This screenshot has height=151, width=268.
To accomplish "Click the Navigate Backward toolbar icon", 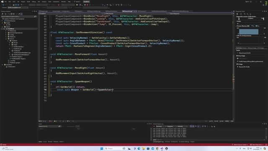I will point(4,5).
